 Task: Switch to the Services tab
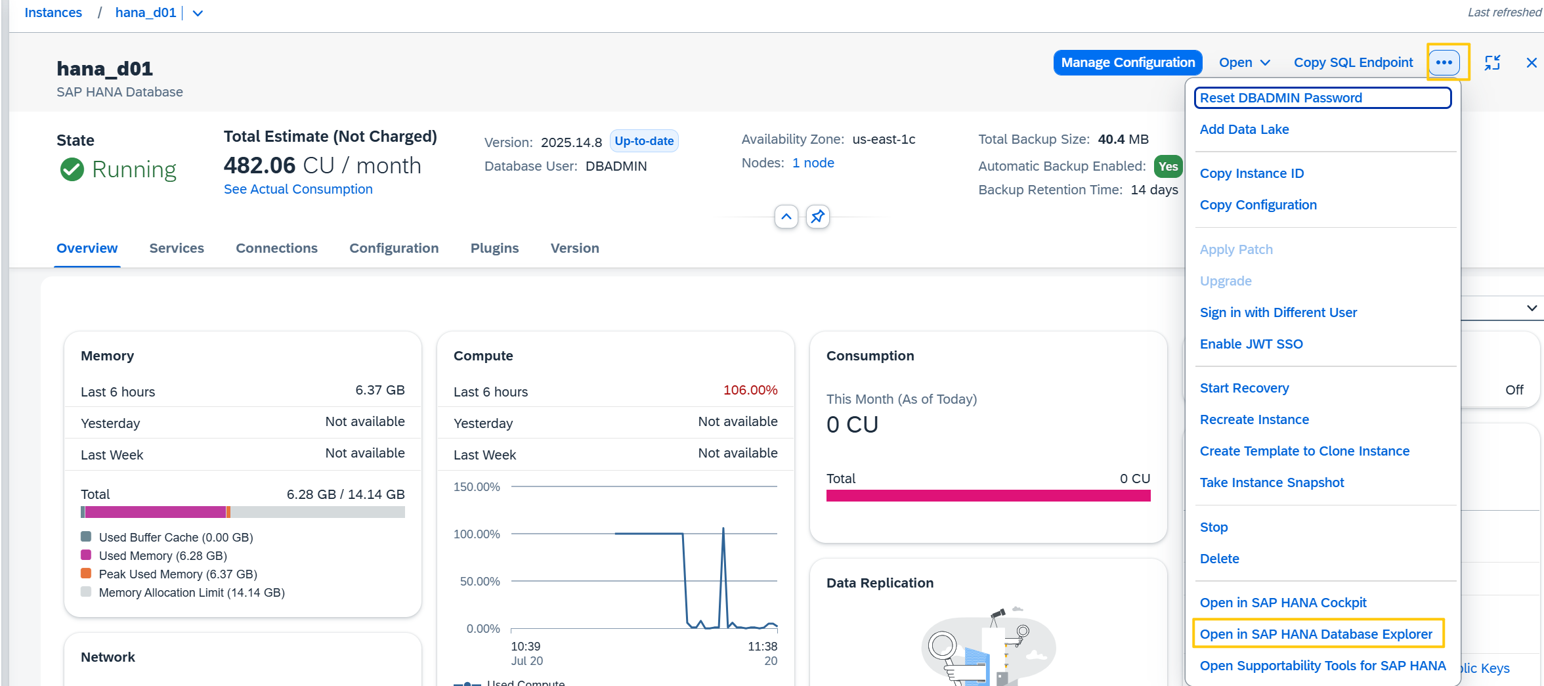[x=177, y=248]
